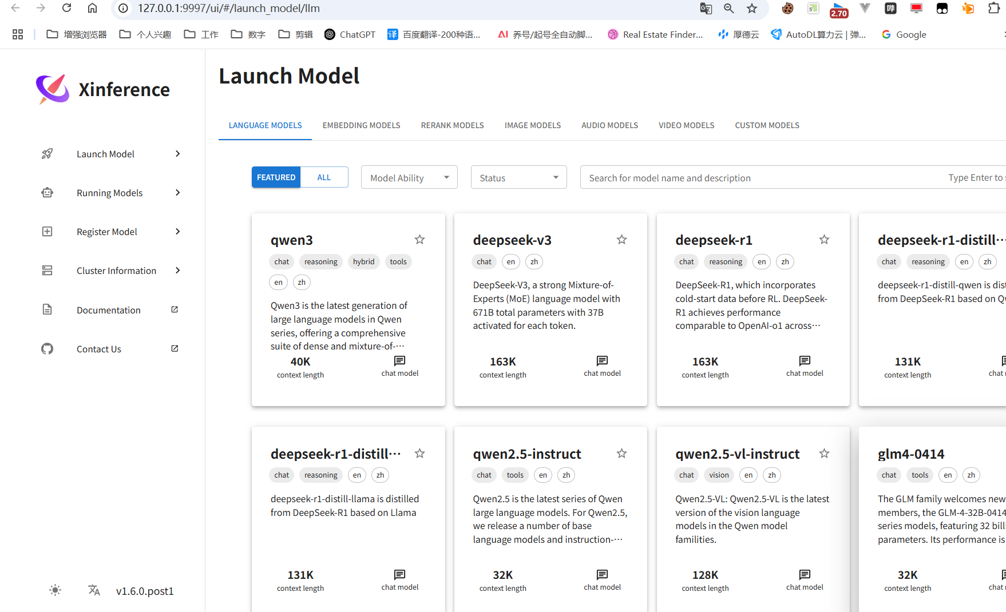Click the document icon beside Documentation

point(47,309)
